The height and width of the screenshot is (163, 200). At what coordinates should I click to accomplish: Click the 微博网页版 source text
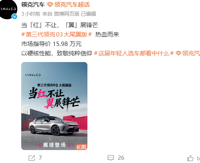point(67,14)
